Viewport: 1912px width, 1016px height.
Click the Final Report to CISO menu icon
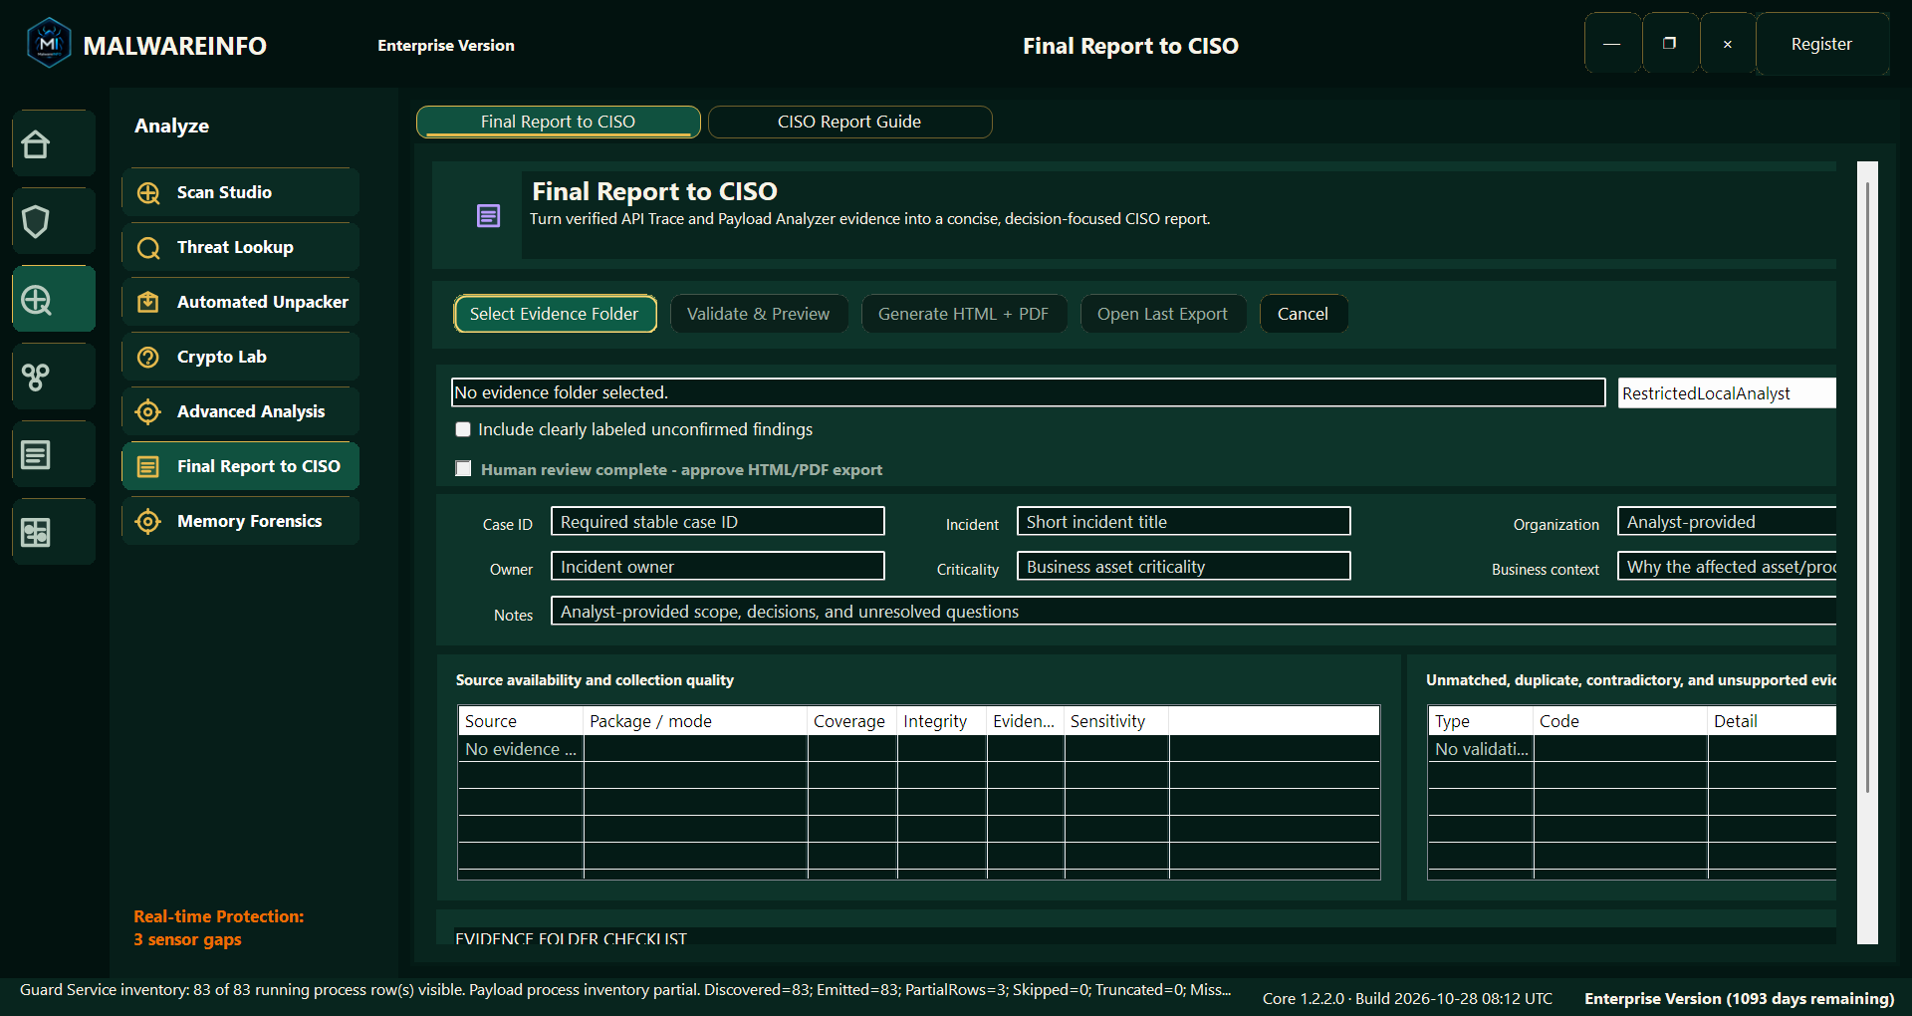[148, 467]
